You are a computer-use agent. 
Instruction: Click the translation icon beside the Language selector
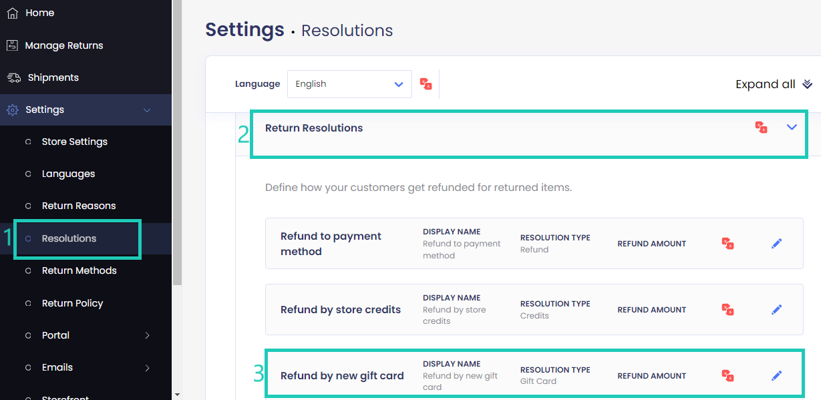pos(426,83)
